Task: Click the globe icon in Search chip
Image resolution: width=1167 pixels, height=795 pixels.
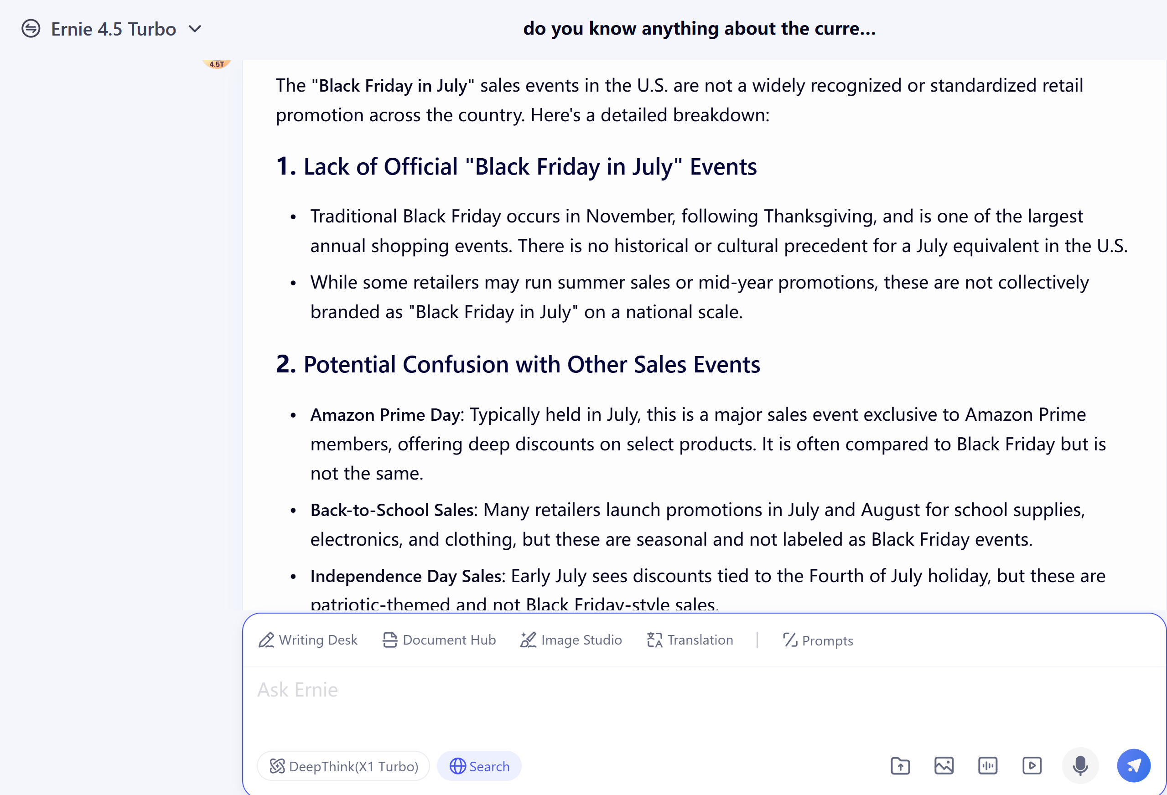Action: [x=457, y=766]
